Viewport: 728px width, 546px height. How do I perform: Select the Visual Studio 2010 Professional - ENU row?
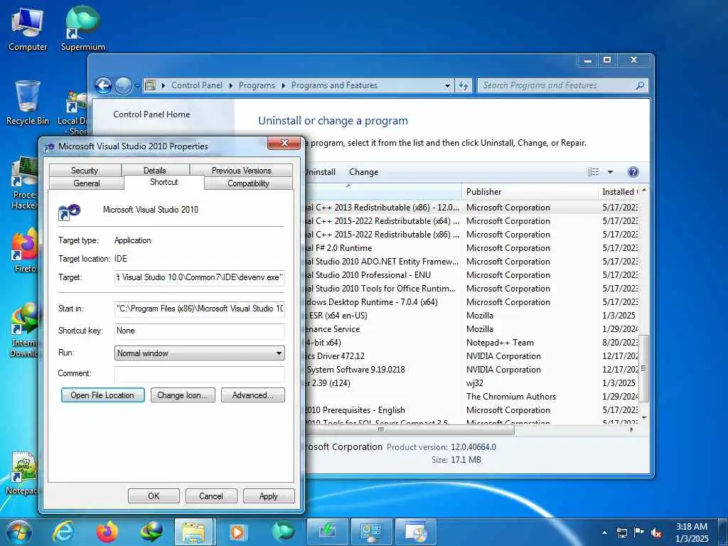click(472, 275)
